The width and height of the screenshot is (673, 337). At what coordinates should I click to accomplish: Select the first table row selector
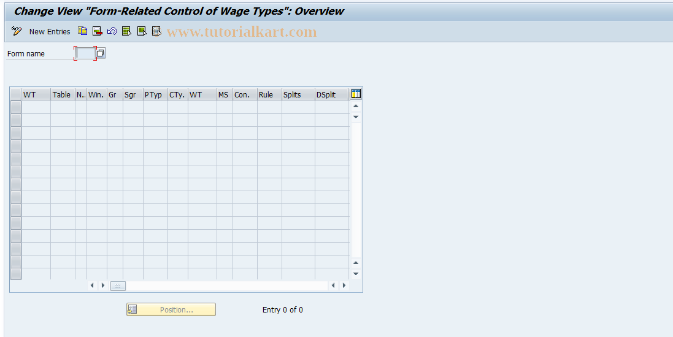16,107
